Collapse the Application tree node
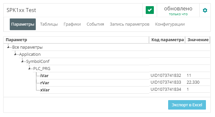215x117 pixels. point(15,54)
